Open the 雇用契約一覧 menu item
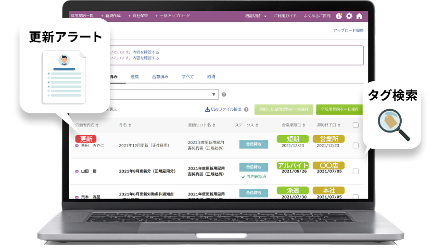Image resolution: width=445 pixels, height=248 pixels. tap(82, 16)
